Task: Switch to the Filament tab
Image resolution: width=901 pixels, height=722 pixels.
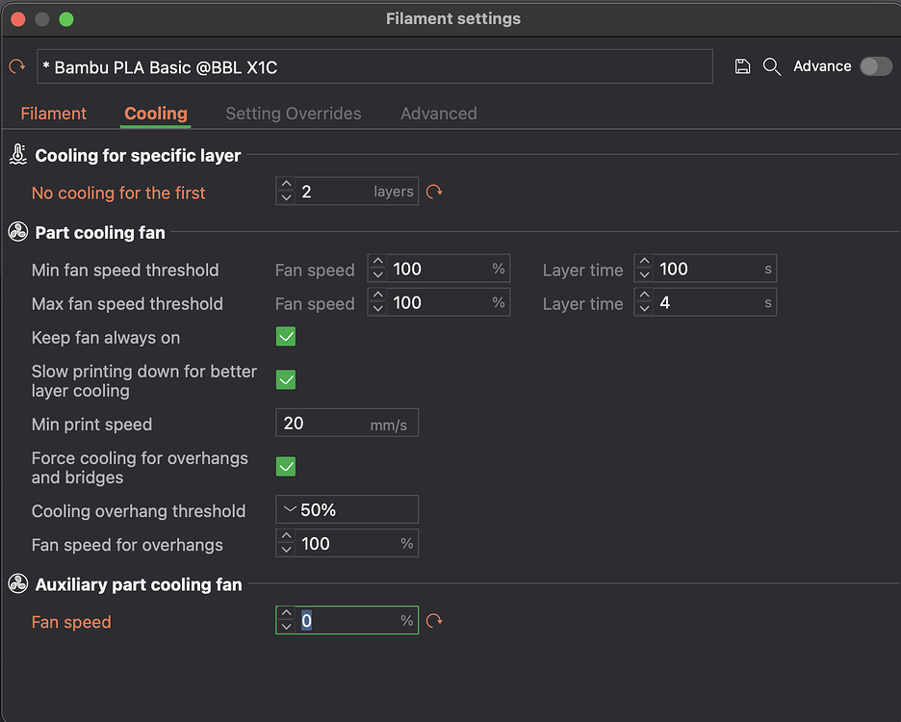Action: coord(54,114)
